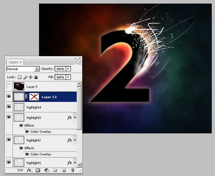The height and width of the screenshot is (176, 215).
Task: Collapse effects on highlight1 layer
Action: click(75, 163)
